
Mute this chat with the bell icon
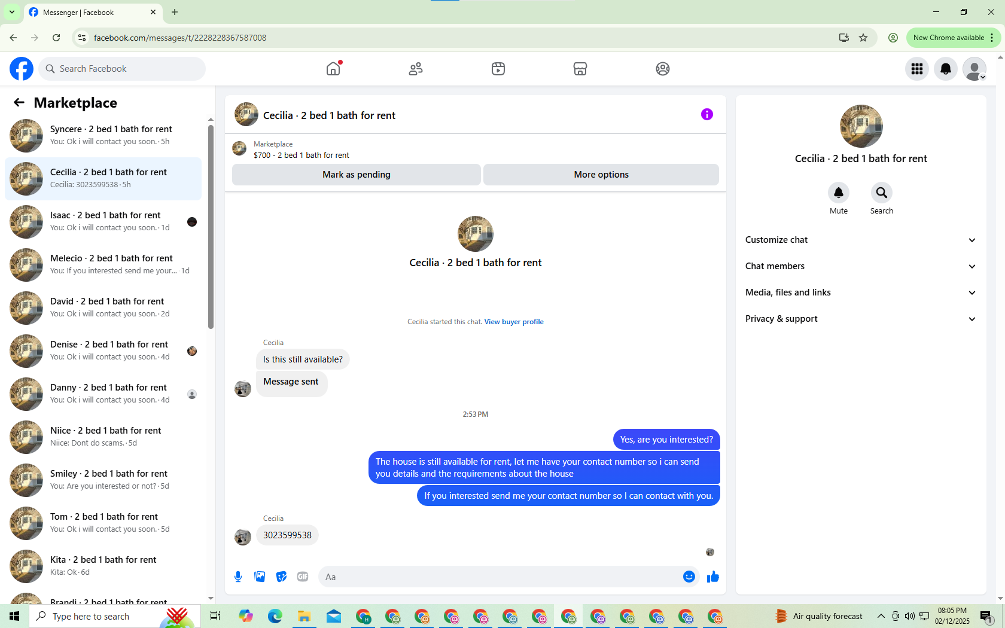(x=839, y=193)
